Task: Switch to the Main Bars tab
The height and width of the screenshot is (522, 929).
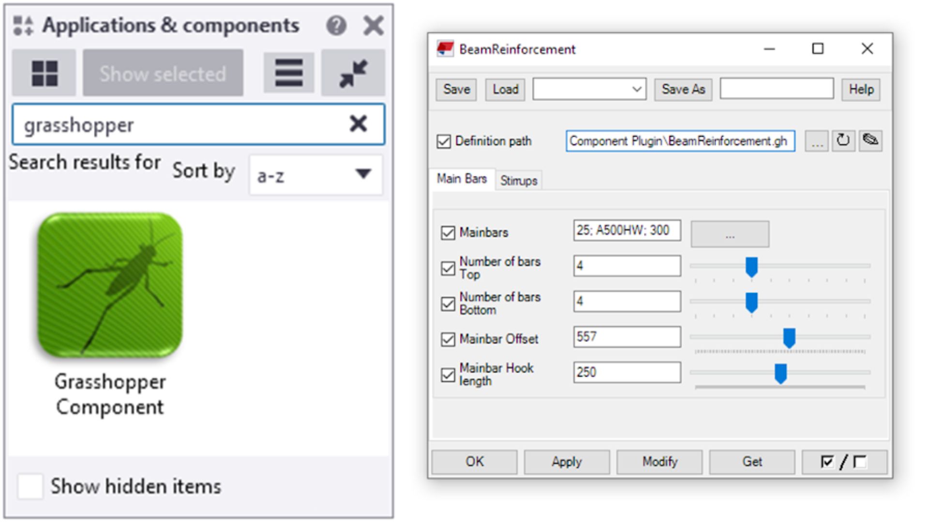Action: coord(462,179)
